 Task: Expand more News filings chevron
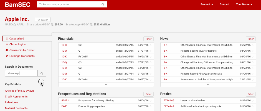(208, 84)
